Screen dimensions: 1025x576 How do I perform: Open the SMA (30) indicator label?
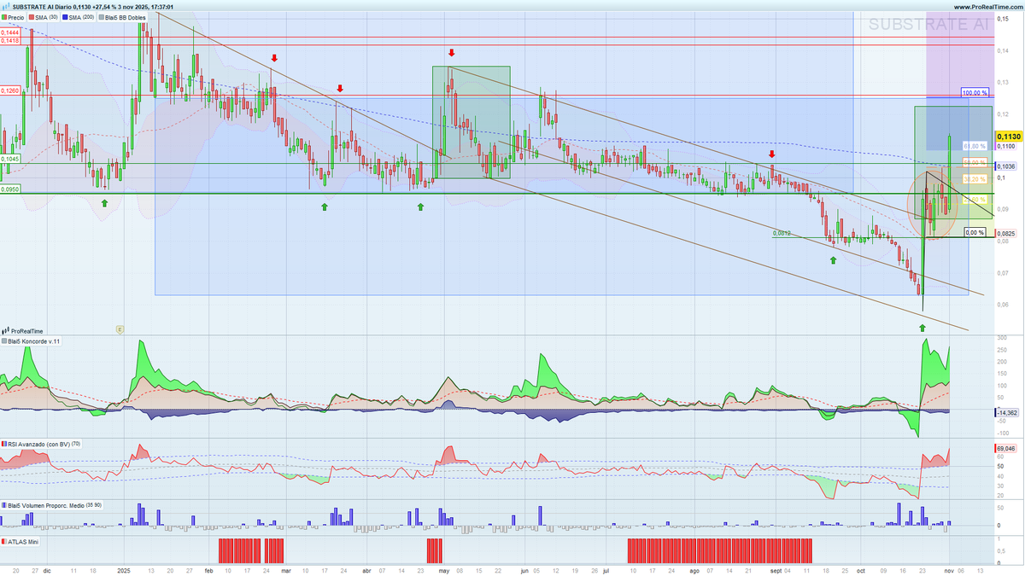pos(44,17)
